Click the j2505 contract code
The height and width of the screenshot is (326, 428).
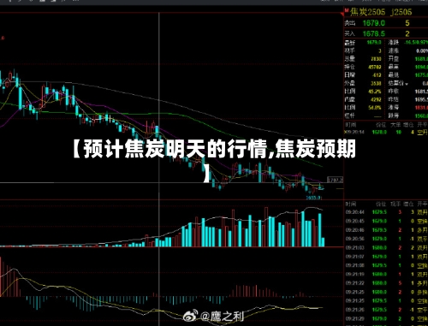point(401,12)
